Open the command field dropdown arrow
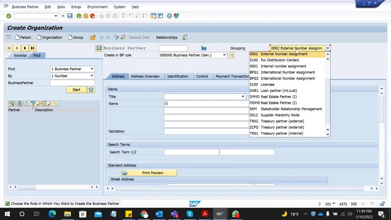Viewport: 391px width, 220px height. pyautogui.click(x=56, y=16)
